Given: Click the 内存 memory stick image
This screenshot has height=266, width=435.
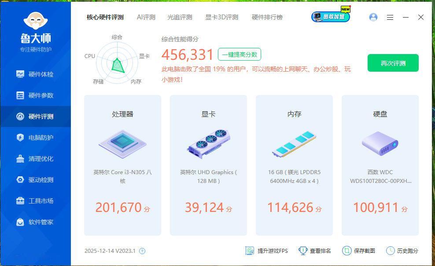Looking at the screenshot, I should [294, 144].
